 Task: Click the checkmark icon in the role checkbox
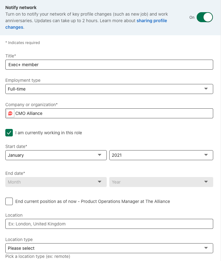[x=9, y=133]
